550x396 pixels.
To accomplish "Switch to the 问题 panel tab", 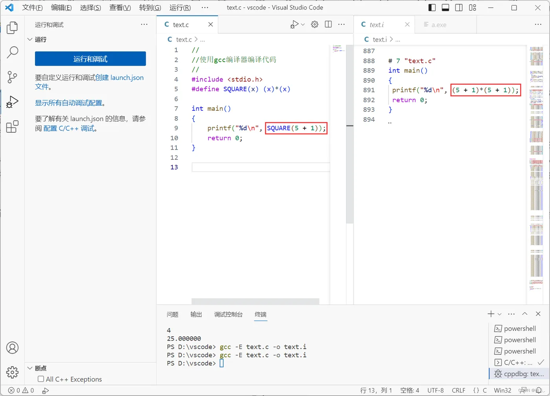I will [x=172, y=314].
